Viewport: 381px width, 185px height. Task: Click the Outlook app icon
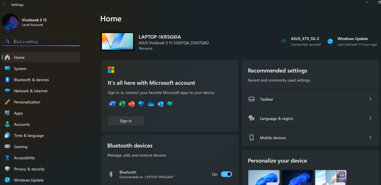point(160,104)
